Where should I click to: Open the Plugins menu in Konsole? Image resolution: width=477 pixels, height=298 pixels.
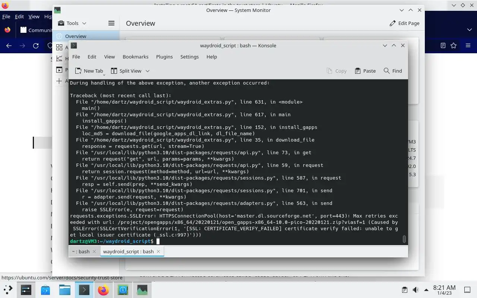coord(164,57)
